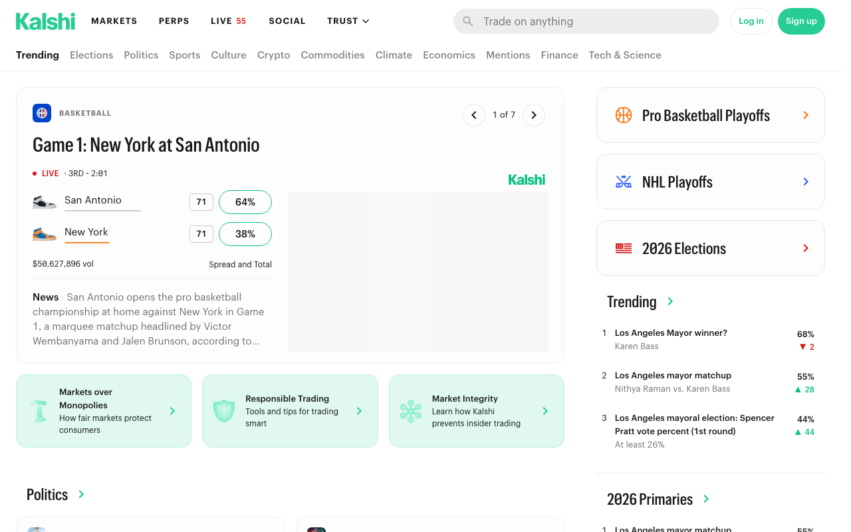Click the green Sign up button
Screen dimensions: 851x532
point(801,21)
